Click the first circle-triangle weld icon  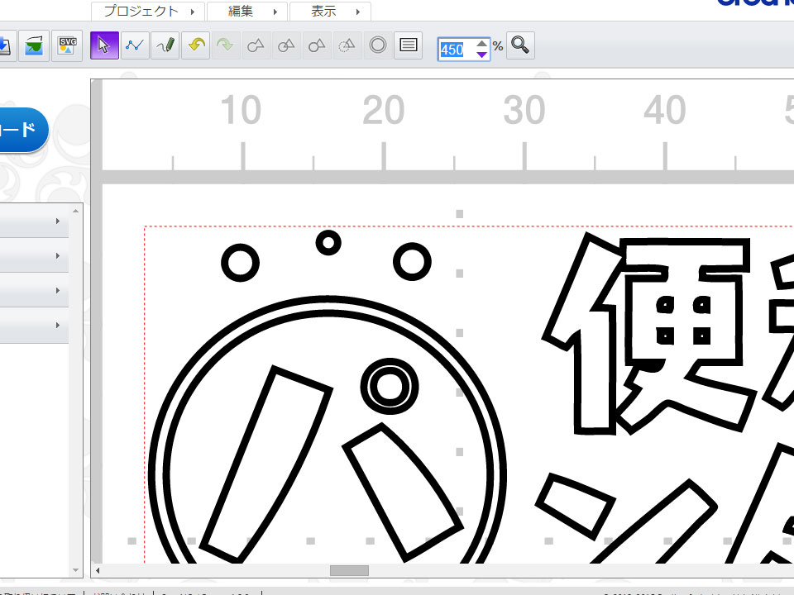pyautogui.click(x=256, y=45)
